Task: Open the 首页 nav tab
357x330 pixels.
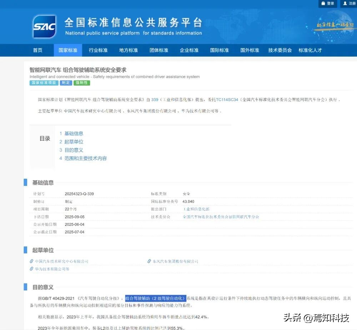Action: (37, 50)
